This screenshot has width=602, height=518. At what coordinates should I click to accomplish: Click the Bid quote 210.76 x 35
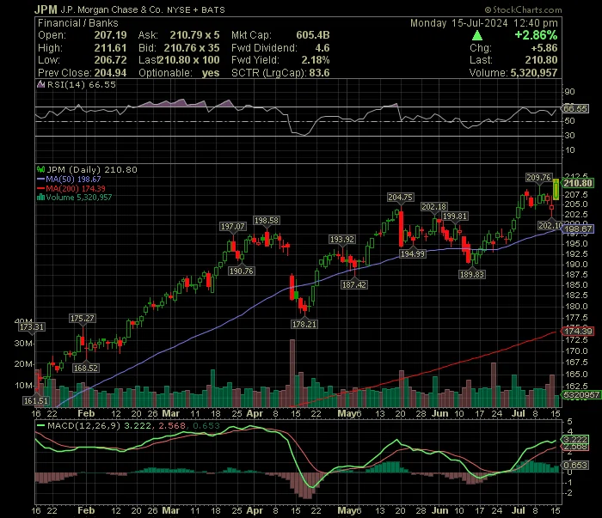[x=192, y=48]
